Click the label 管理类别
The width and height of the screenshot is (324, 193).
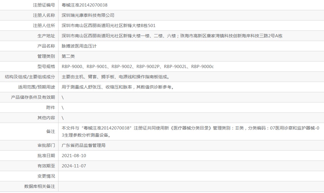tap(46, 56)
